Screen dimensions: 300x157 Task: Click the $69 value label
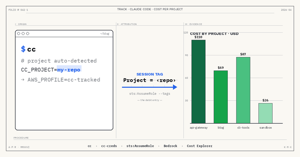[x=220, y=68]
